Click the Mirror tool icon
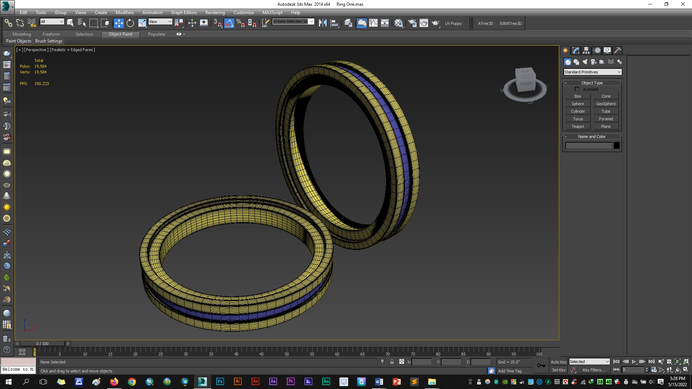 323,23
